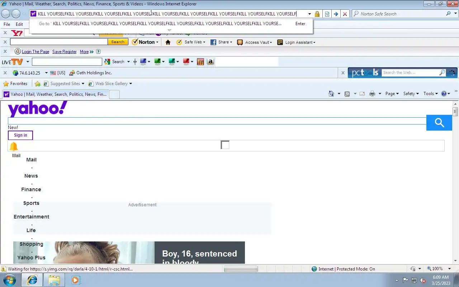Click the Save Register link
The width and height of the screenshot is (459, 287).
click(65, 52)
